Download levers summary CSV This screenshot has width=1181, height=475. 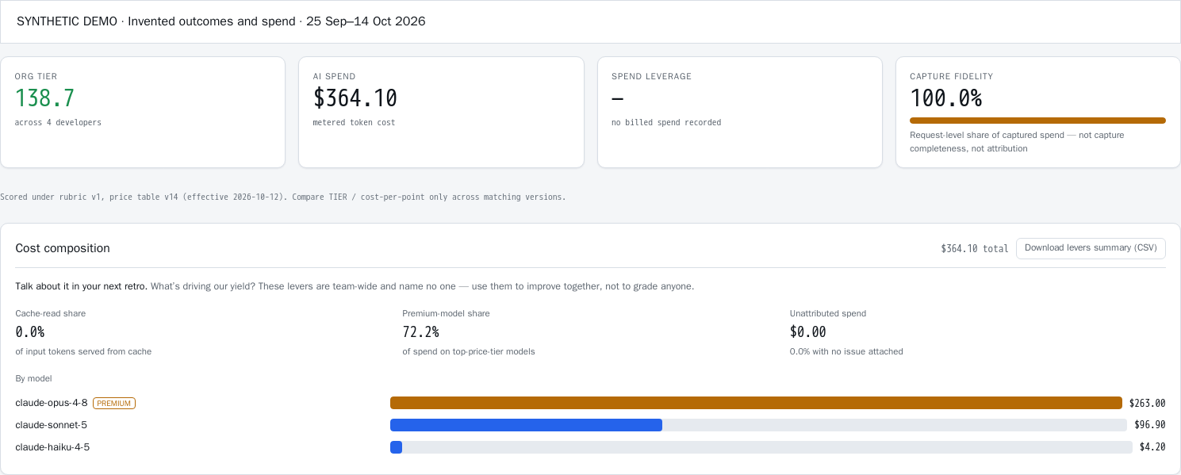click(1091, 248)
